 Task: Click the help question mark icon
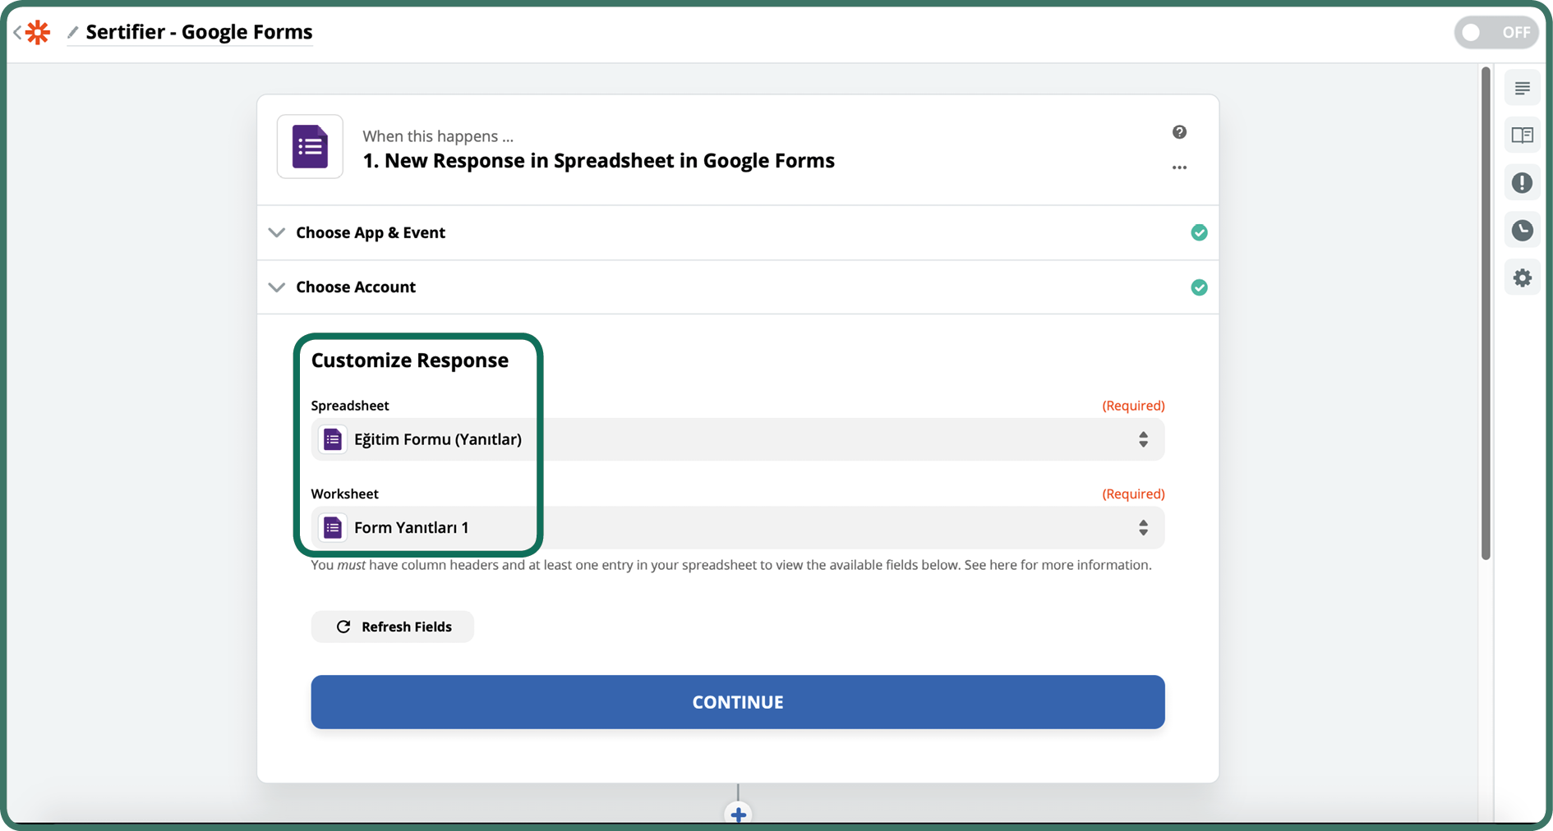[x=1179, y=132]
